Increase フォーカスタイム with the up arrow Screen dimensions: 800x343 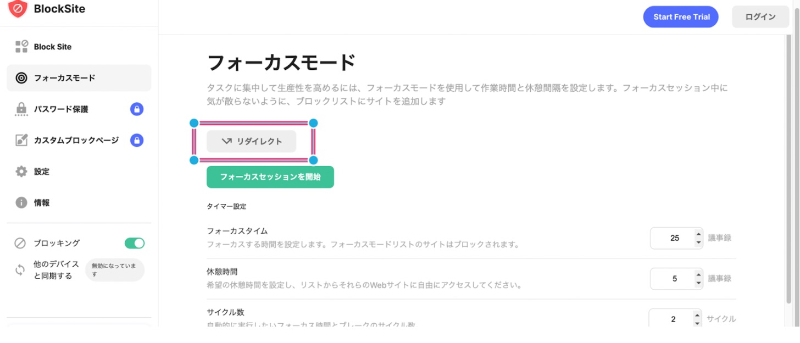698,233
